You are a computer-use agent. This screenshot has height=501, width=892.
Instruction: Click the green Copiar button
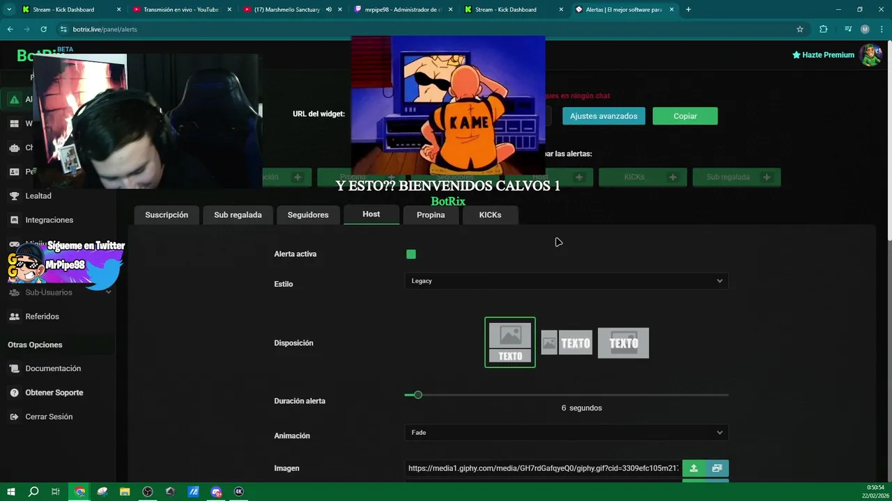coord(685,116)
